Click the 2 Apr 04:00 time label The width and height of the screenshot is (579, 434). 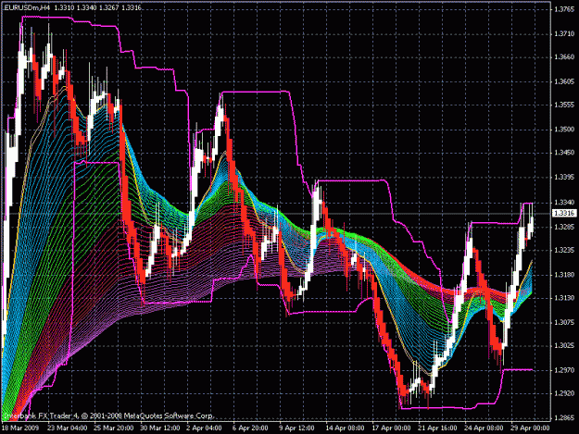[204, 428]
